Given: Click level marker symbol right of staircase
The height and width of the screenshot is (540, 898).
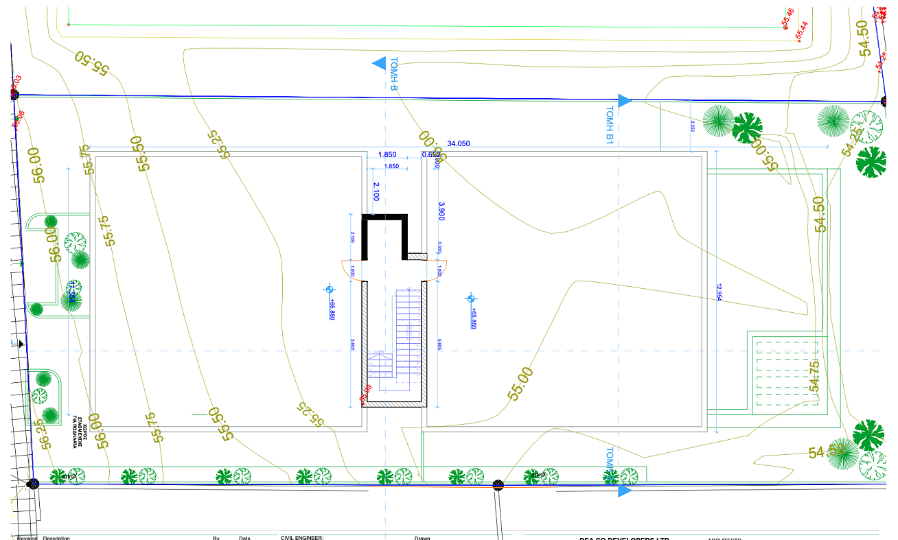Looking at the screenshot, I should pos(470,298).
